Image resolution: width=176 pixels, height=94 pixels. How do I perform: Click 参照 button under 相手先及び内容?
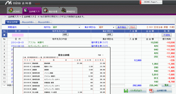(x=65, y=35)
